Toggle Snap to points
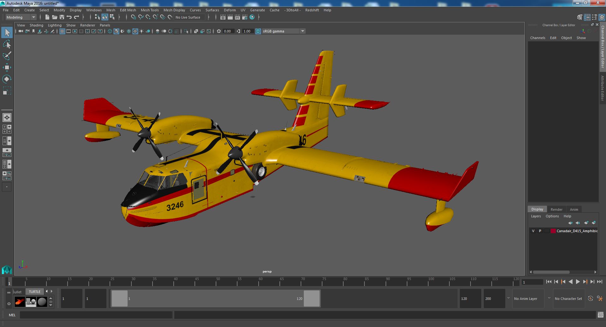This screenshot has width=606, height=327. (148, 17)
